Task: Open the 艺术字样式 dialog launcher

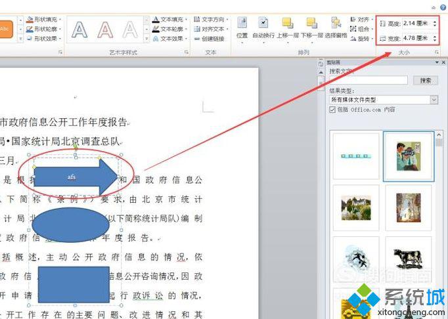Action: [187, 53]
